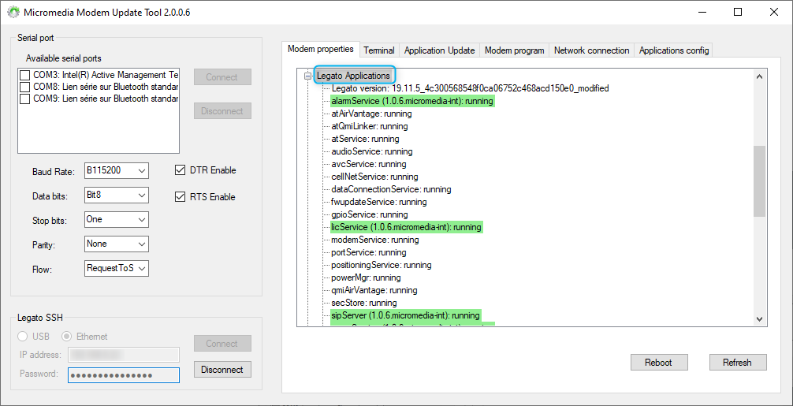
Task: Switch to the Terminal tab
Action: click(379, 50)
